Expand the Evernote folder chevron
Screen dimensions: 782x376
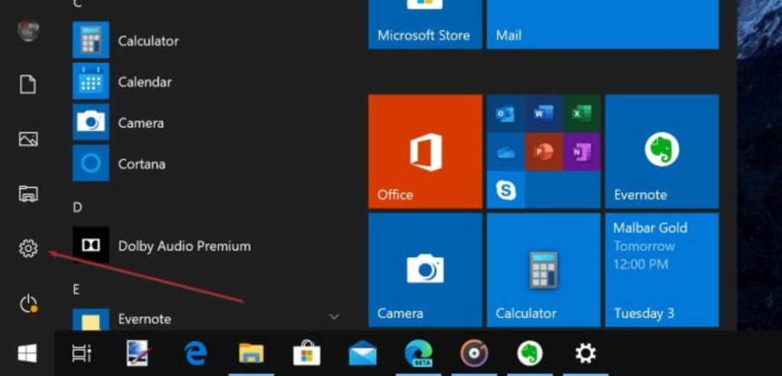(x=334, y=316)
